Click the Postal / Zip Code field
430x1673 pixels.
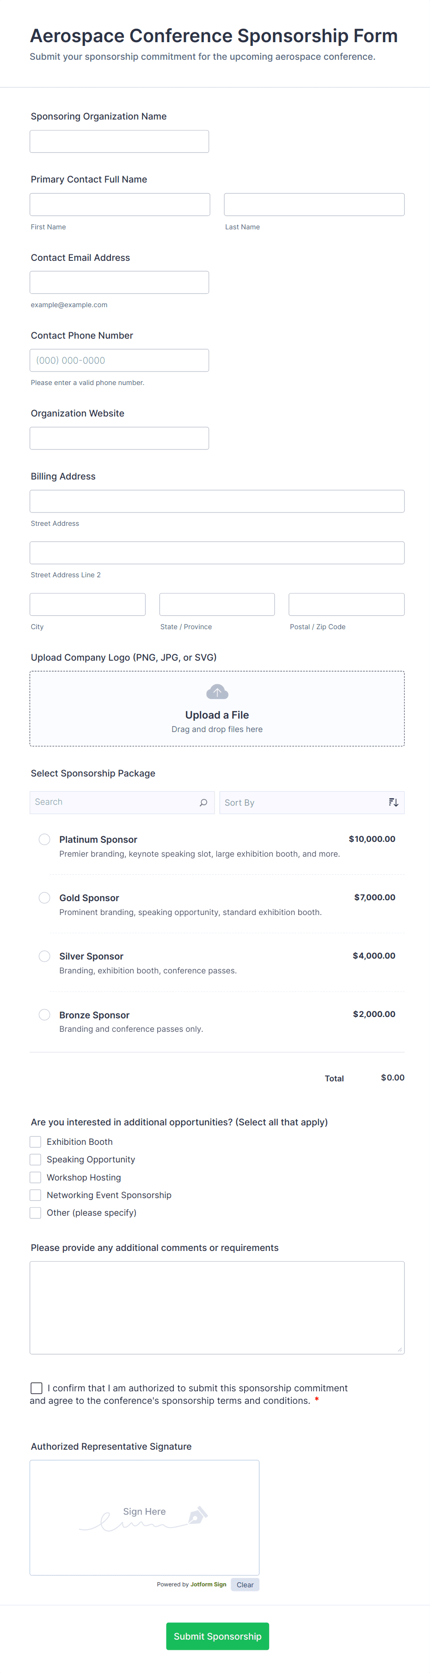click(346, 605)
